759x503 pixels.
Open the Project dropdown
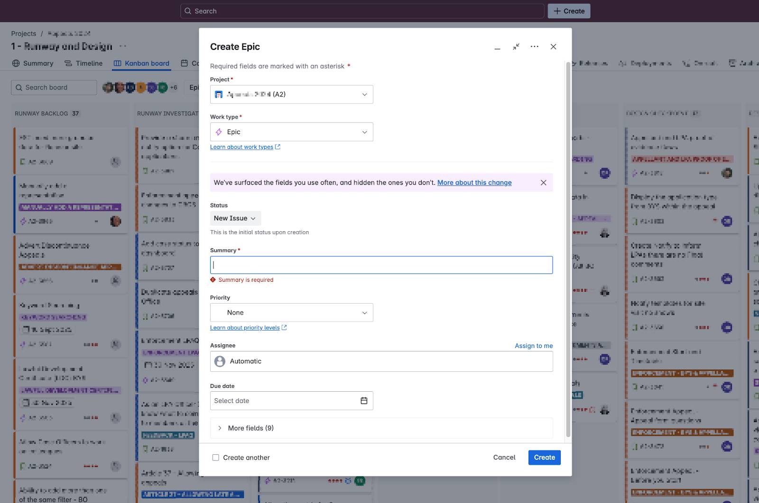[291, 94]
